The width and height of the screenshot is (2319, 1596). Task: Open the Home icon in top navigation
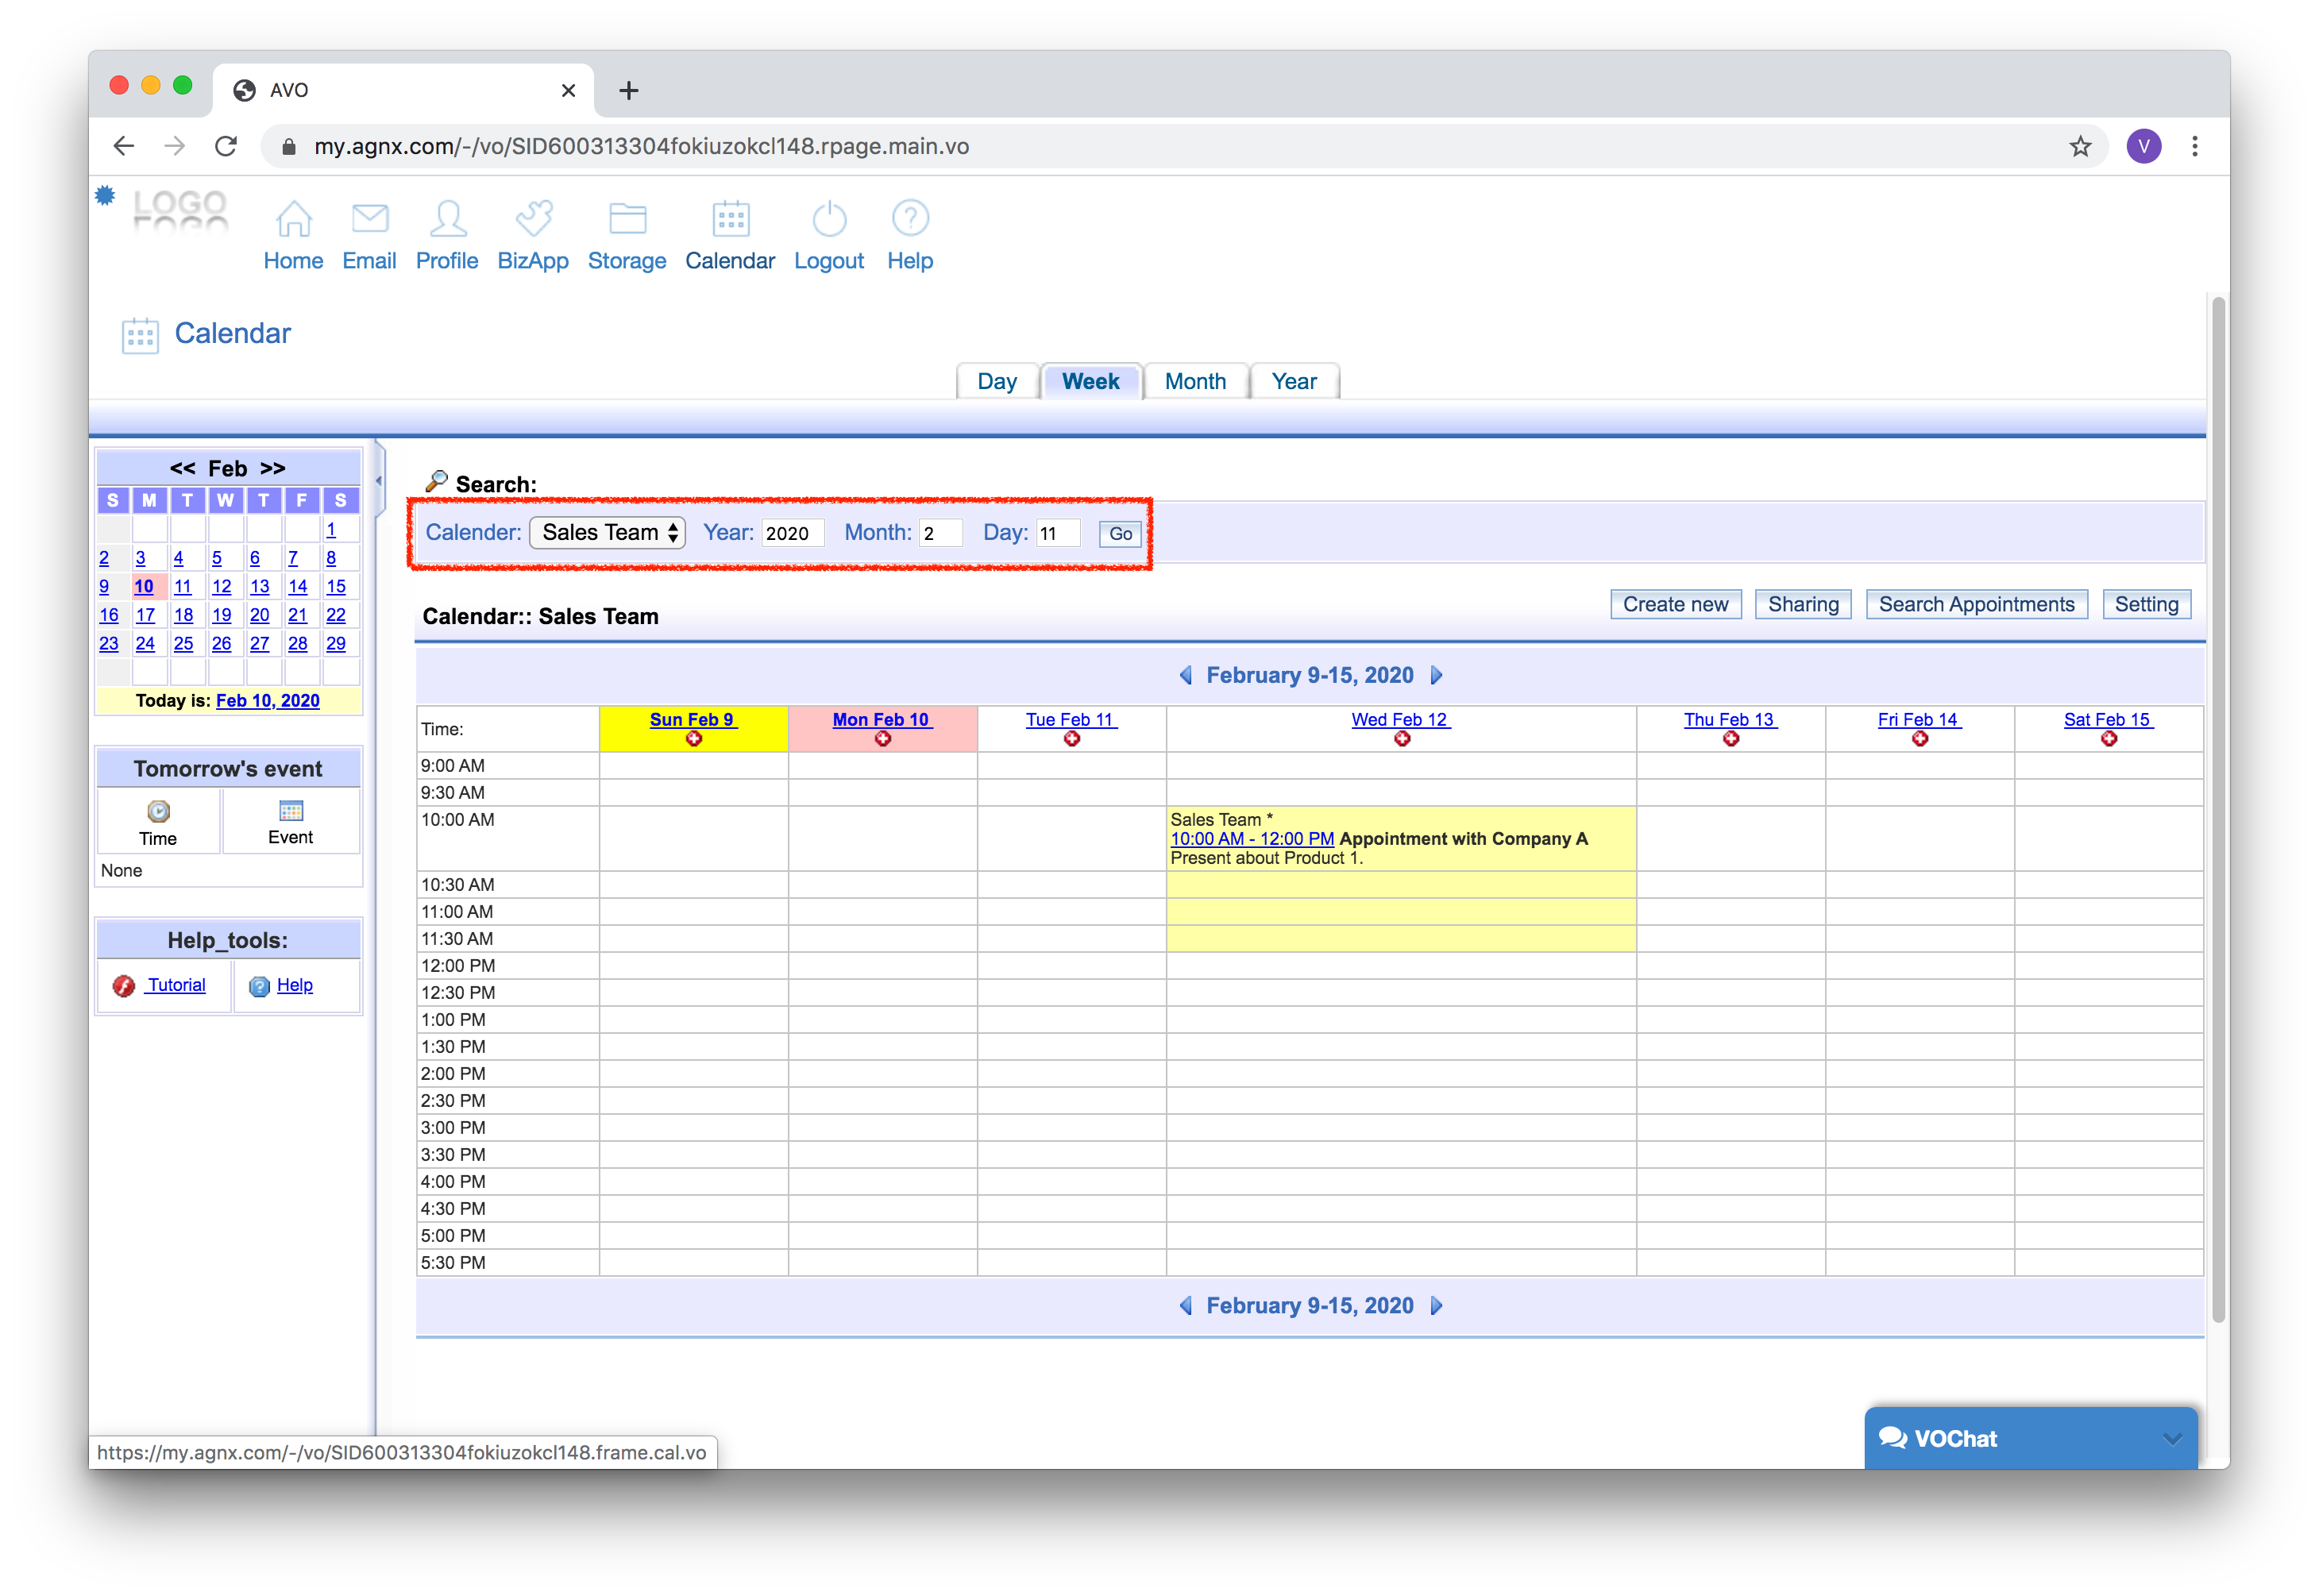[293, 219]
